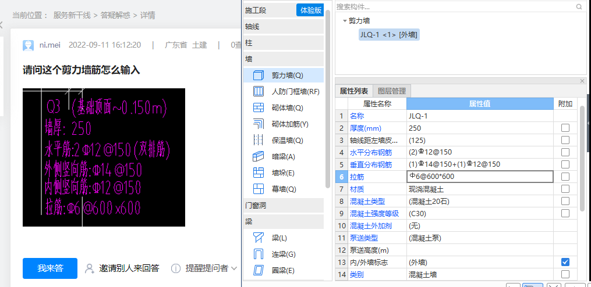Toggle 附加 checkbox for 厚度(mm)
This screenshot has width=591, height=287.
click(565, 128)
